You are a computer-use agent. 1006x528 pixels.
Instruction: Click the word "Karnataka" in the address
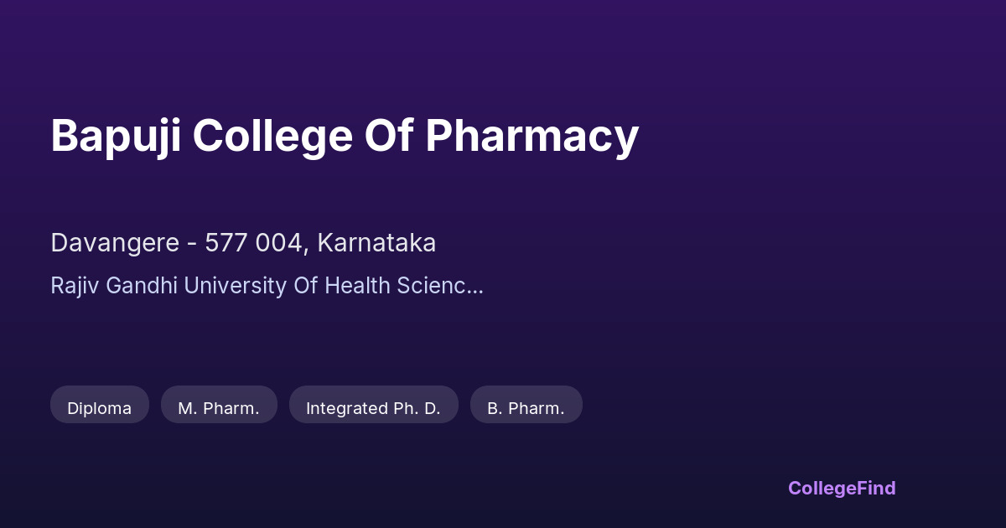(x=376, y=243)
